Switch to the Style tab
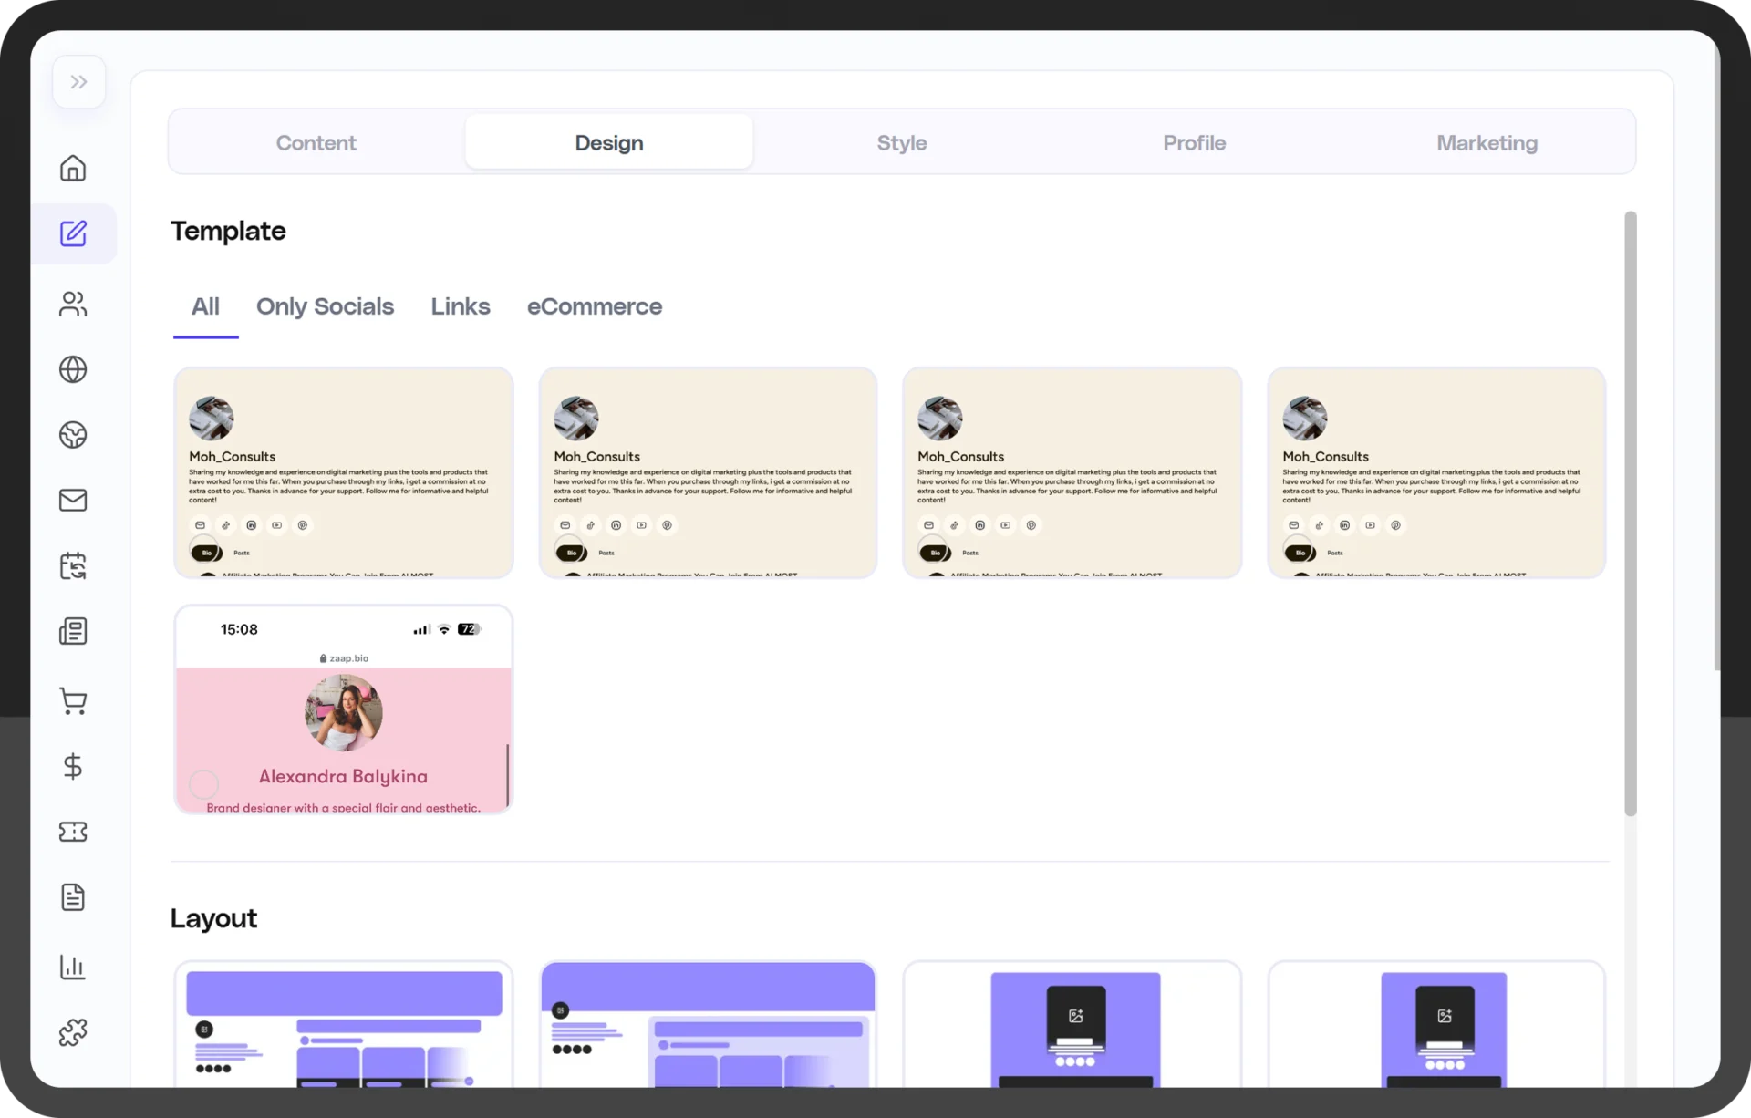The height and width of the screenshot is (1118, 1751). pos(901,142)
